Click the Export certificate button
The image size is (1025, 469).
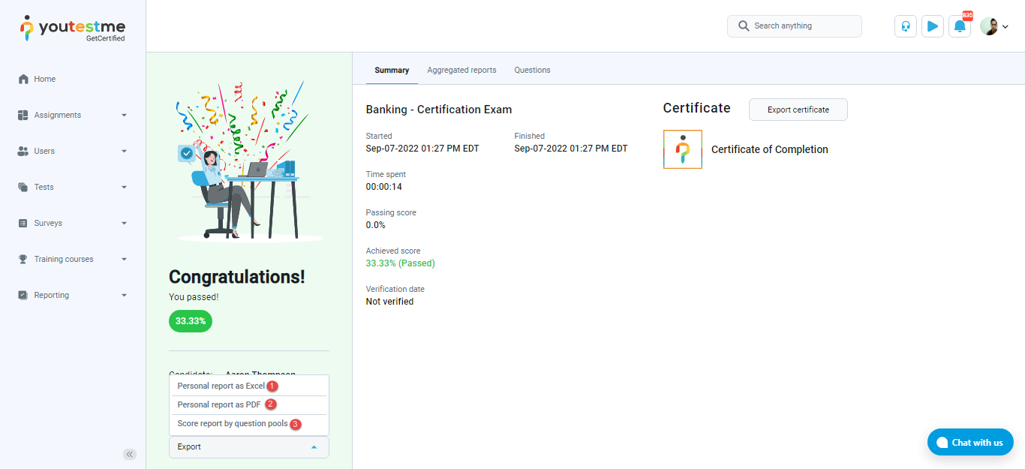coord(798,110)
